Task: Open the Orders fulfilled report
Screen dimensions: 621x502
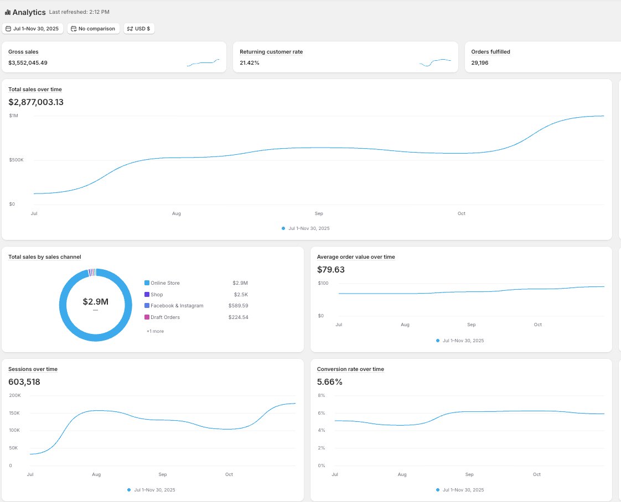Action: [x=490, y=52]
